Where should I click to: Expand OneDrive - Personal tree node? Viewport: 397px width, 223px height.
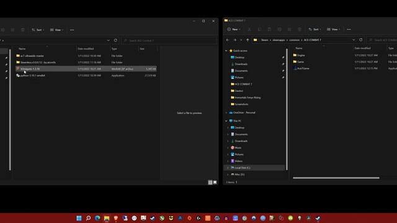(226, 113)
